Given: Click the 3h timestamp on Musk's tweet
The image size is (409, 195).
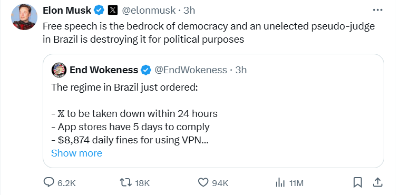Looking at the screenshot, I should [189, 11].
